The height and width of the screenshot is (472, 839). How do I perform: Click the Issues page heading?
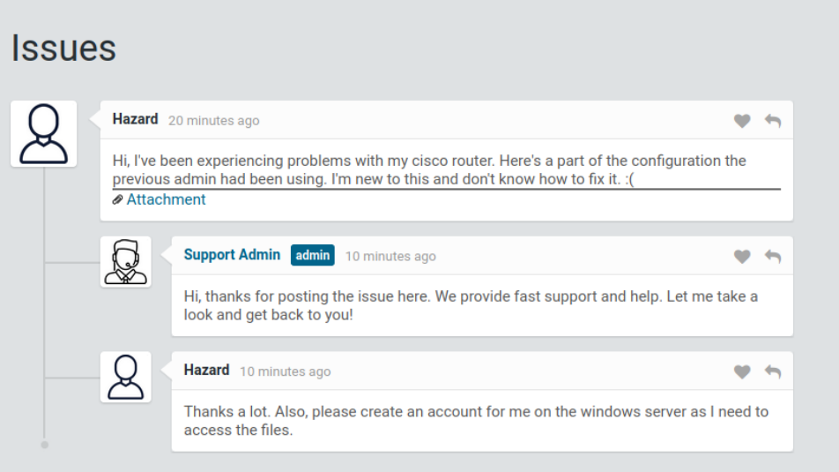(x=63, y=49)
